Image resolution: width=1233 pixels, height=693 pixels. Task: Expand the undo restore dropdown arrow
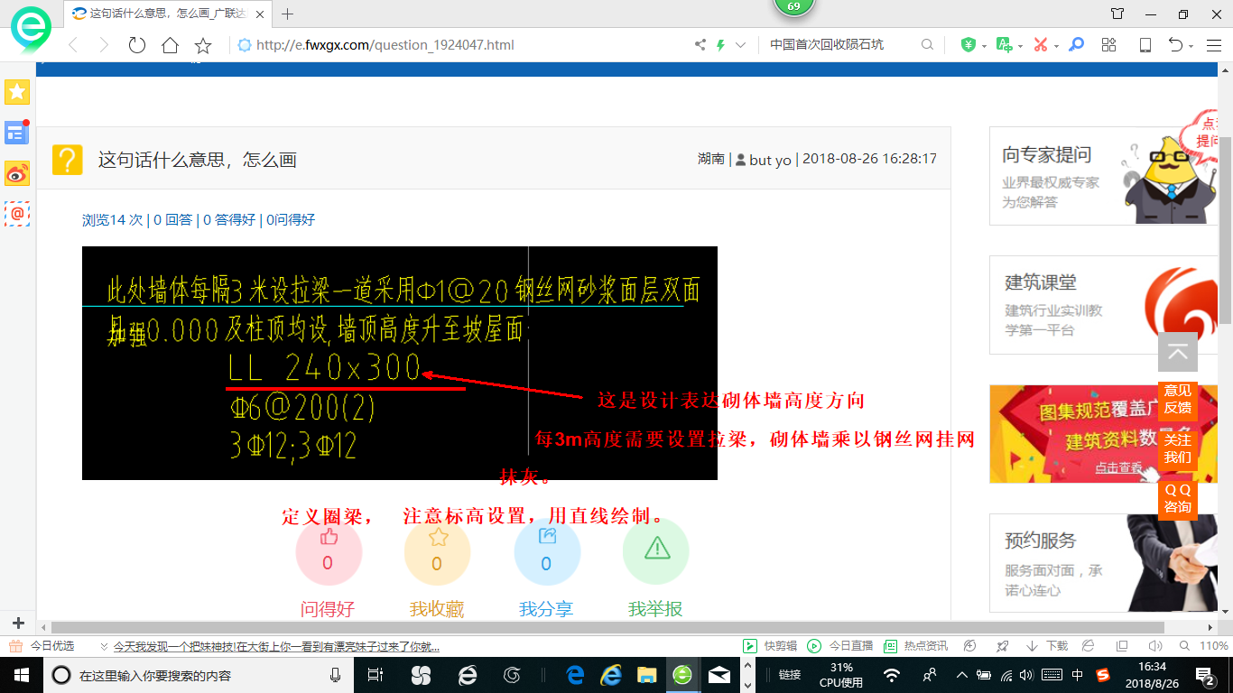(x=1191, y=45)
